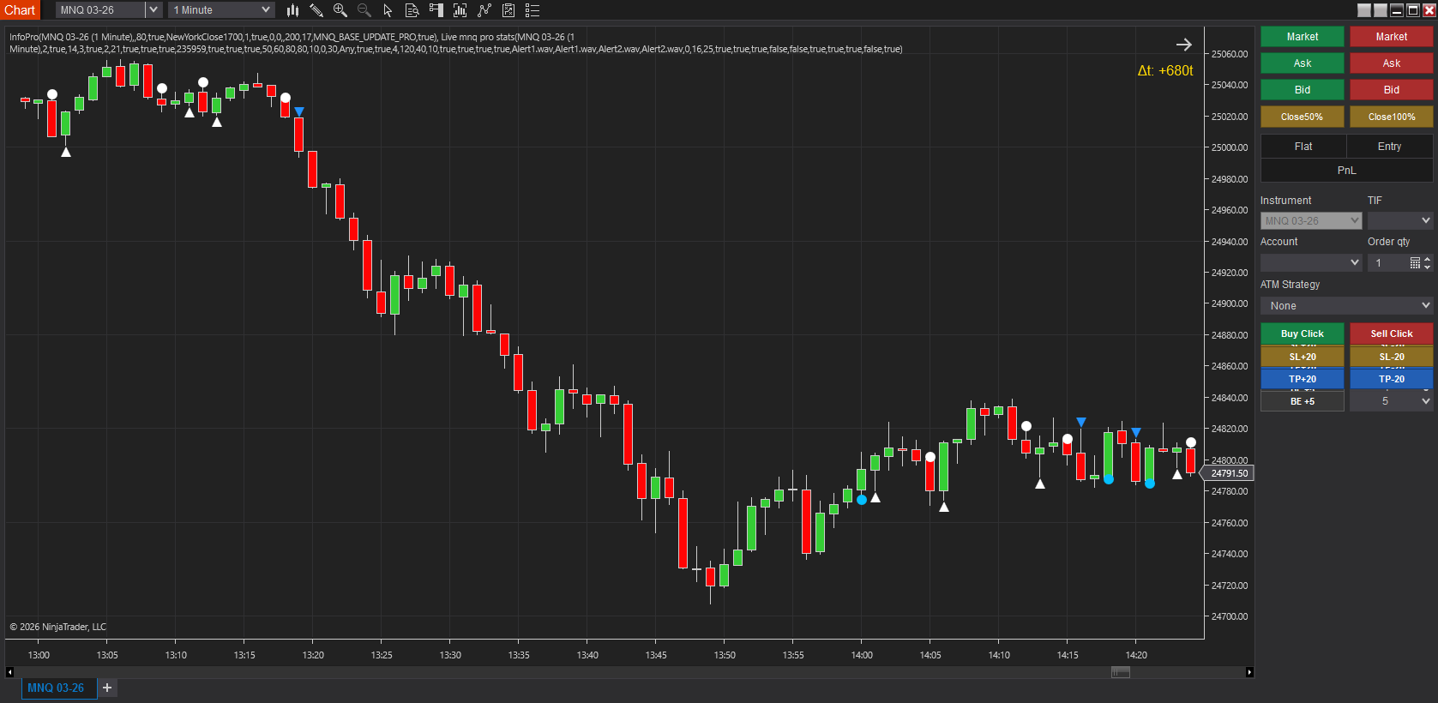Select the MNQ 03-26 chart tab
Screen dimensions: 1438x703
click(x=56, y=688)
